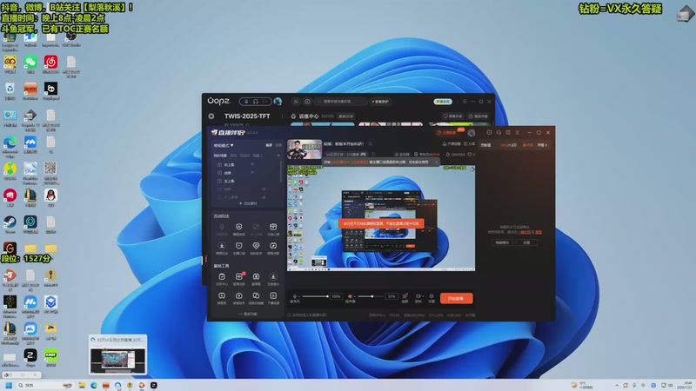Open the 训练中心 tab in the Oopz window
The image size is (696, 391).
click(309, 116)
